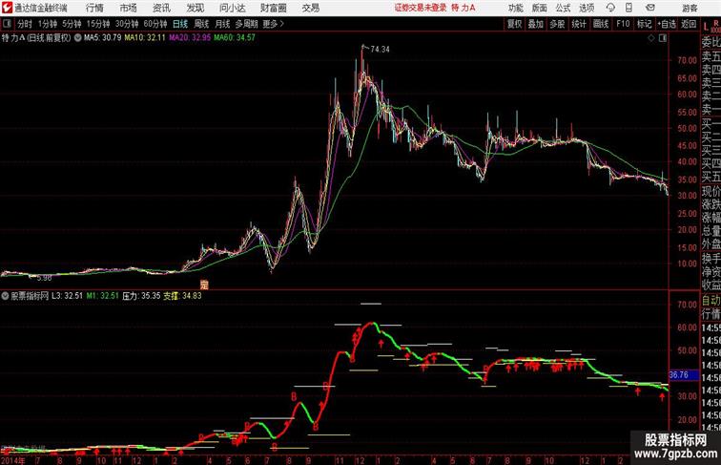
Task: Click the orange marker icon on time axis
Action: pos(204,285)
